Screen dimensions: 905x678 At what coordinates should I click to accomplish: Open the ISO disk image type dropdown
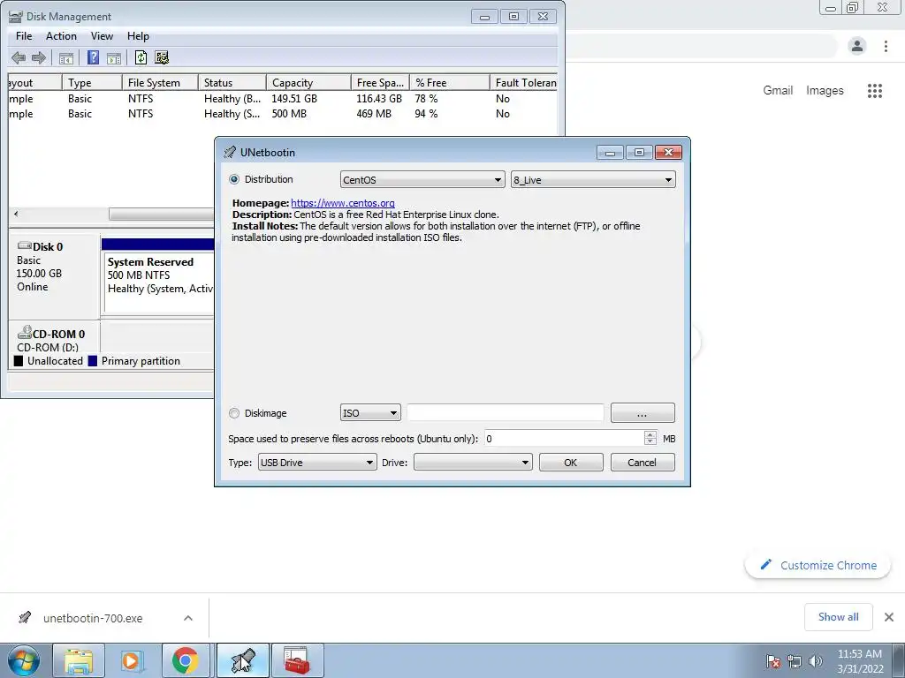pyautogui.click(x=370, y=413)
